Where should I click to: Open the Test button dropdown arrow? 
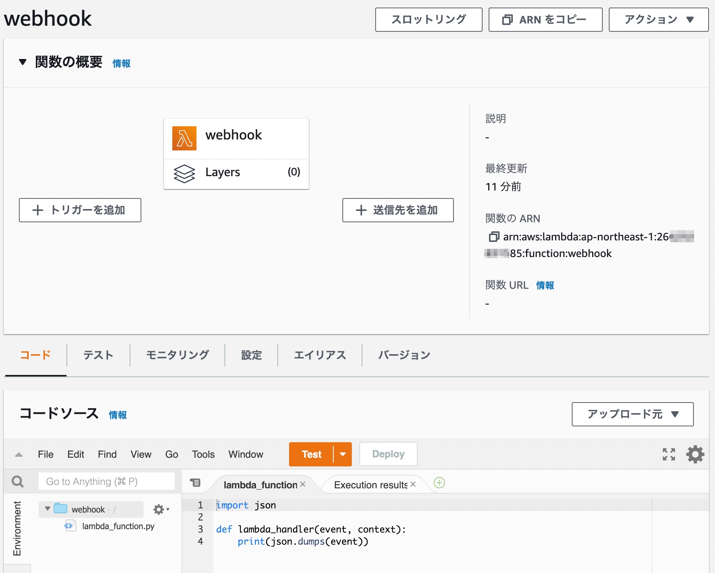pyautogui.click(x=342, y=454)
